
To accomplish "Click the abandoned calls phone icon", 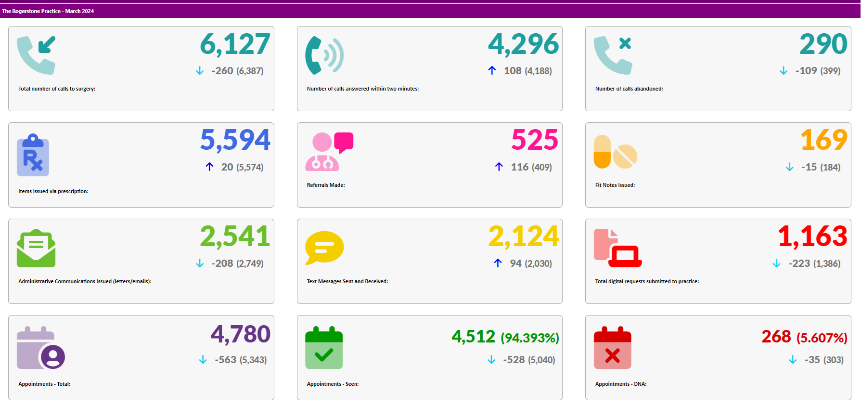I will [613, 55].
